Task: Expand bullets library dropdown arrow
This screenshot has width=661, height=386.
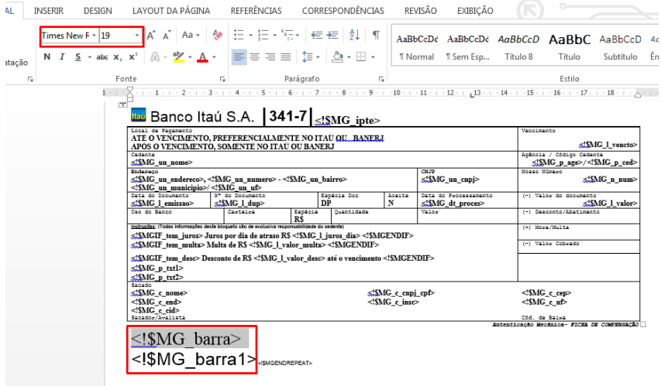Action: tap(250, 35)
